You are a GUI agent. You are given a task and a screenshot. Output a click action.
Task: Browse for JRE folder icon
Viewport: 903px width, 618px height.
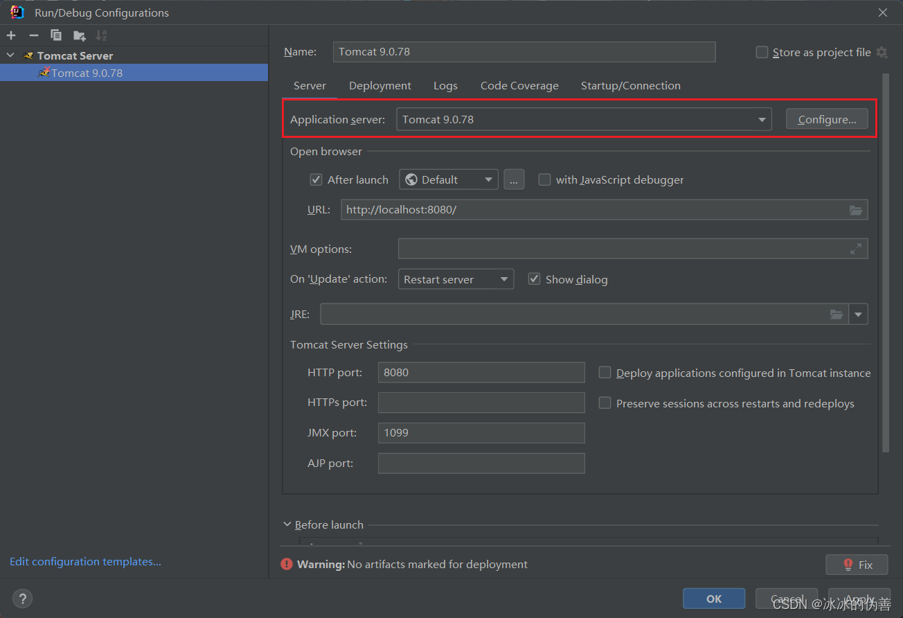[837, 315]
